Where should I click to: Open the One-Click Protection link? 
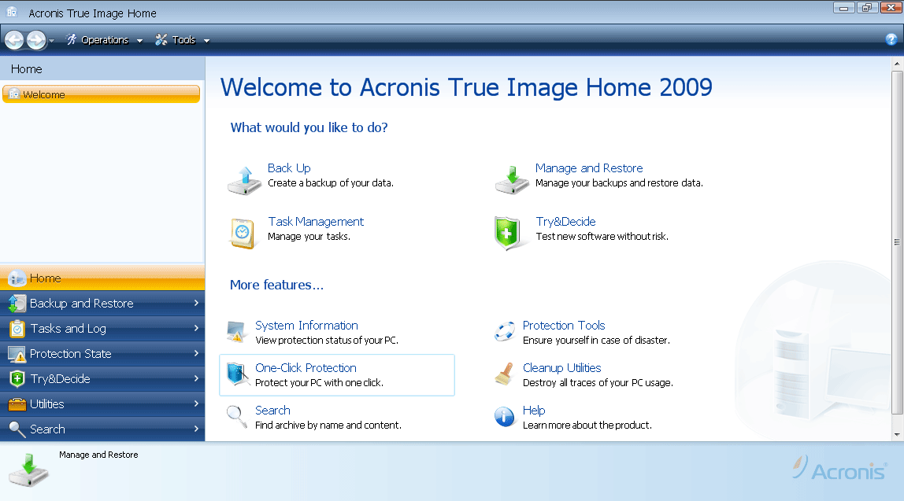pyautogui.click(x=306, y=368)
